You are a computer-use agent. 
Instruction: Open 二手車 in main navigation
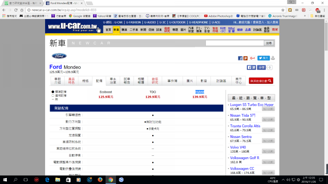coord(133,30)
